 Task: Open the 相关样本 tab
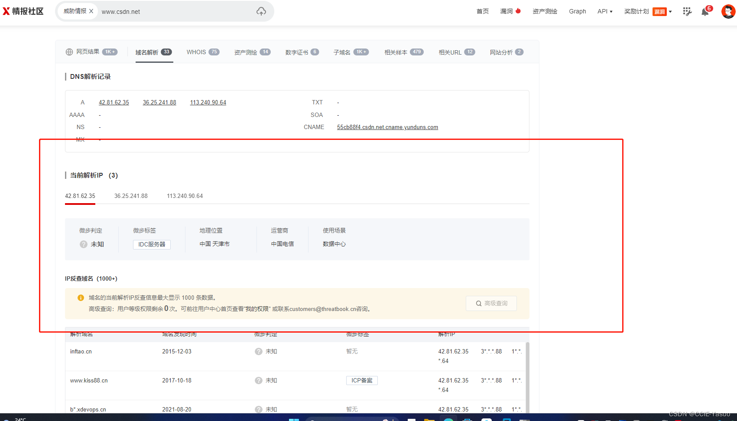(404, 52)
